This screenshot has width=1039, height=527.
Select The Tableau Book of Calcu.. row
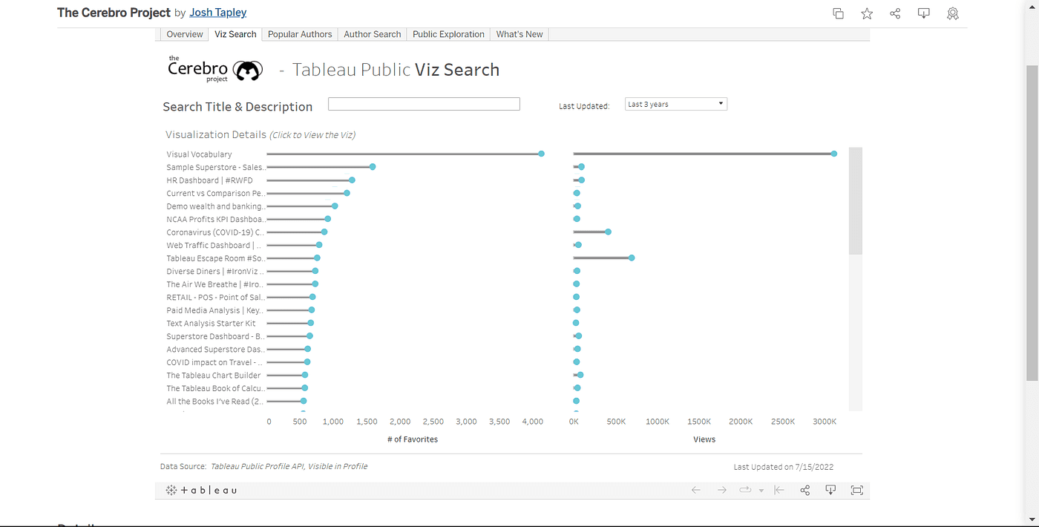point(215,388)
